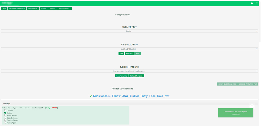Image resolution: width=261 pixels, height=127 pixels.
Task: Click the Load Template button
Action: [122, 76]
